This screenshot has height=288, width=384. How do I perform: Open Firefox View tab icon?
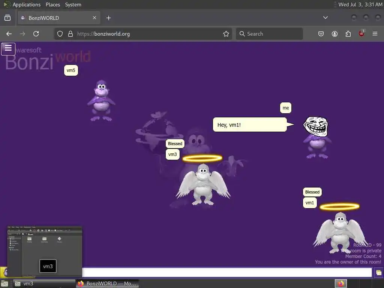[7, 18]
